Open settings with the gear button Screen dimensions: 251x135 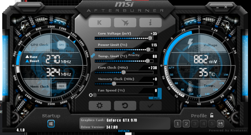[x=100, y=106]
